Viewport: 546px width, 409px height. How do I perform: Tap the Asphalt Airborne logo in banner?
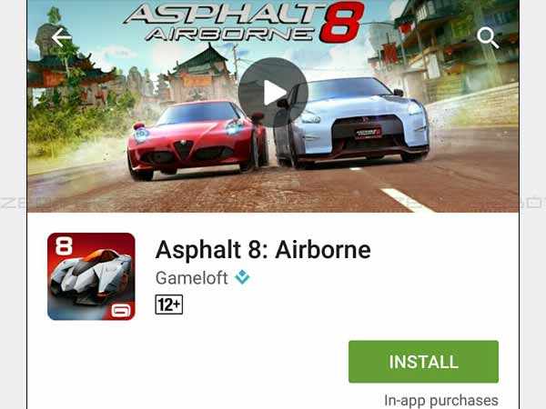(244, 22)
